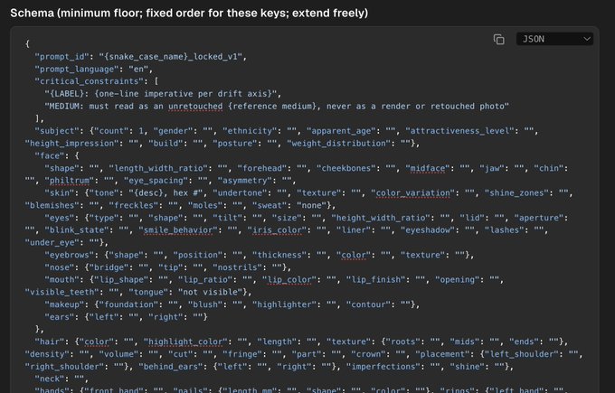The width and height of the screenshot is (615, 393).
Task: Click the underlined "highlight_color" key
Action: [x=185, y=342]
